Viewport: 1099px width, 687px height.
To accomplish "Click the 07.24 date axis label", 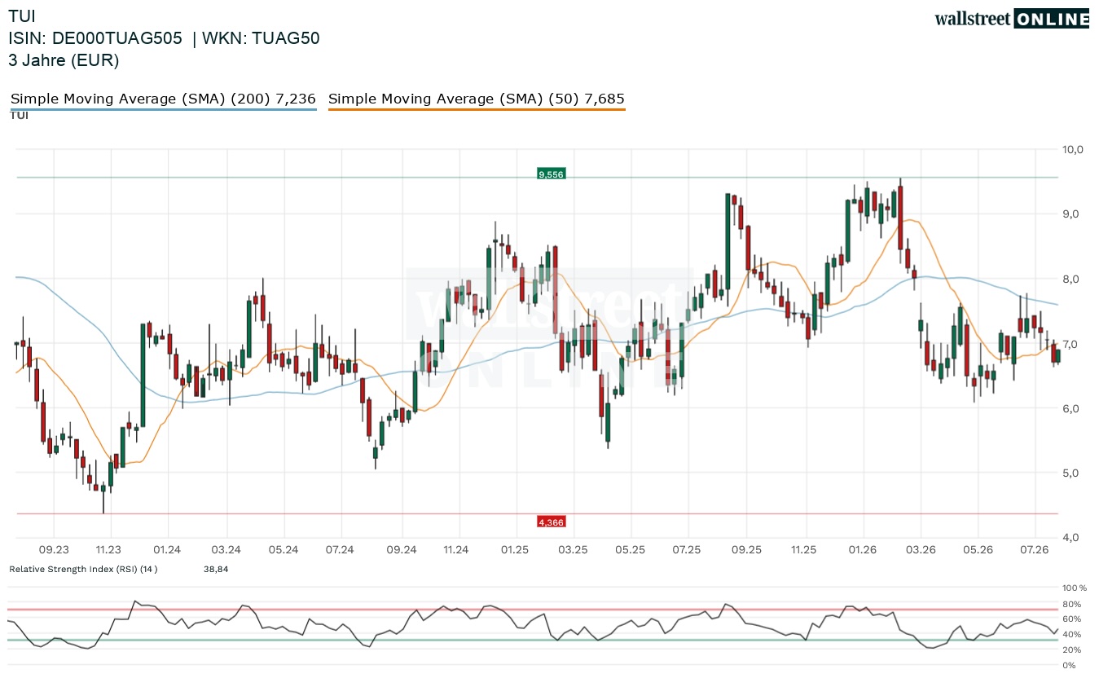I will (x=340, y=550).
